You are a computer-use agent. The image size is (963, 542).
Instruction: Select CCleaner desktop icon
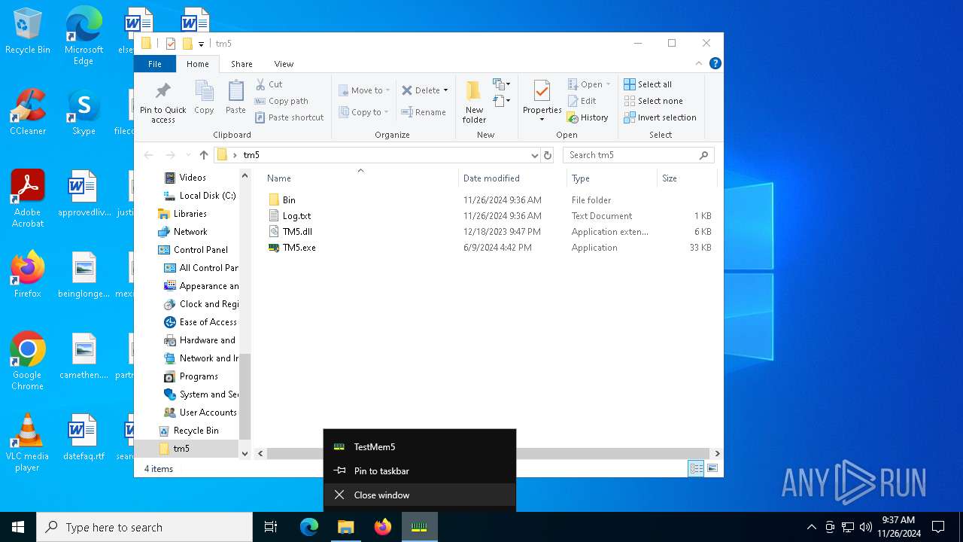(28, 113)
